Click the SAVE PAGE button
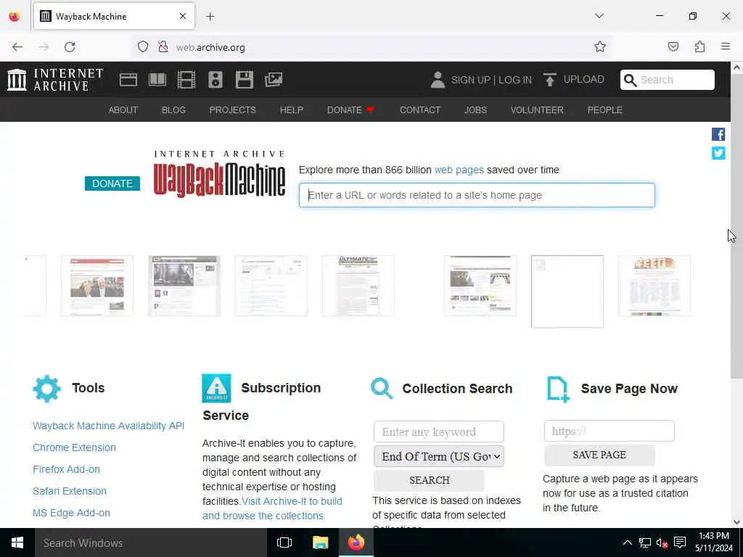Screen dimensions: 743x557 pyautogui.click(x=599, y=455)
